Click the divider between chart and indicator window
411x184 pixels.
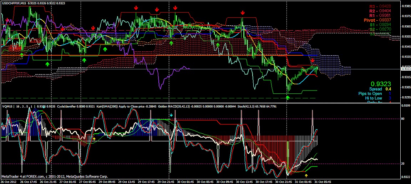coord(201,103)
